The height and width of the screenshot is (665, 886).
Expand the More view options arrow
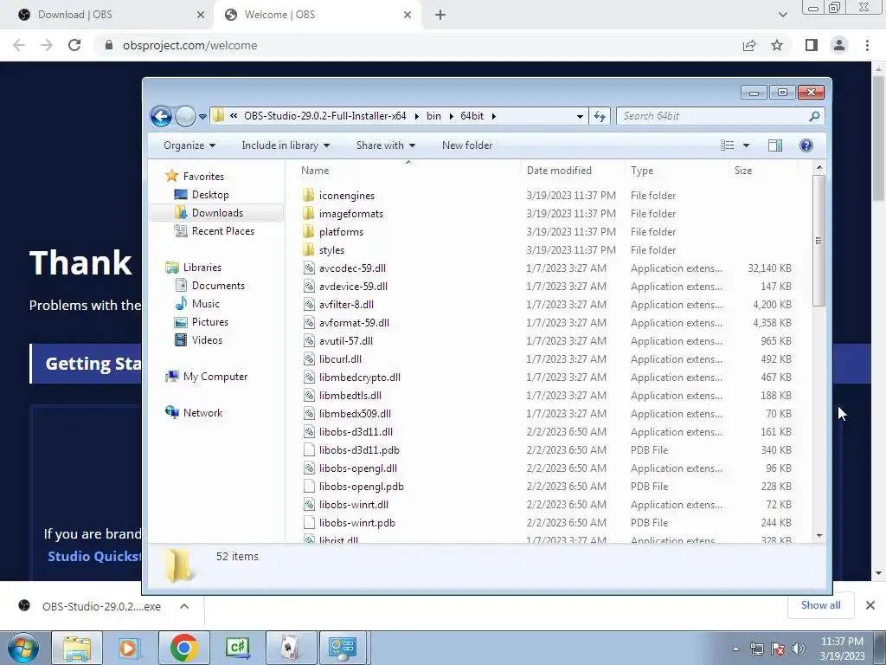(746, 145)
